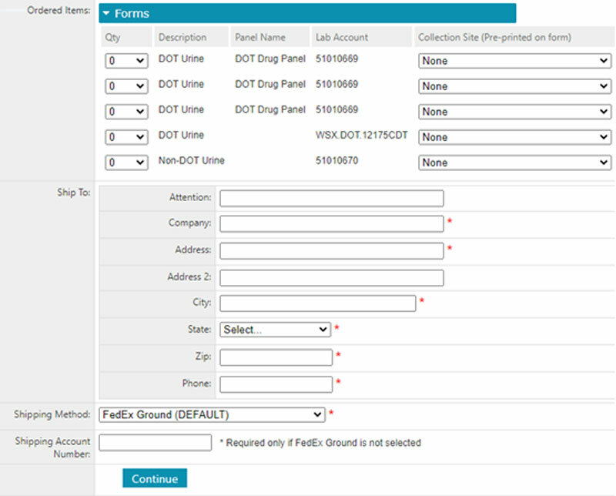The width and height of the screenshot is (616, 496).
Task: Select the Address 2 input box
Action: click(331, 277)
